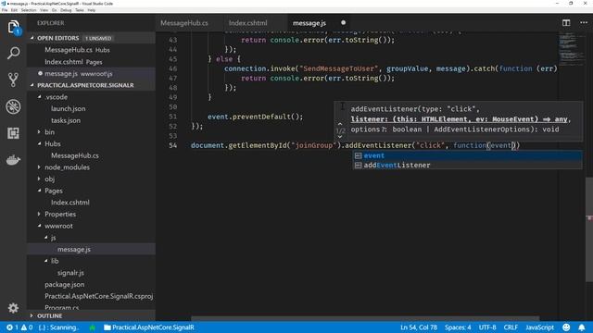Split the editor to the right

(x=566, y=22)
